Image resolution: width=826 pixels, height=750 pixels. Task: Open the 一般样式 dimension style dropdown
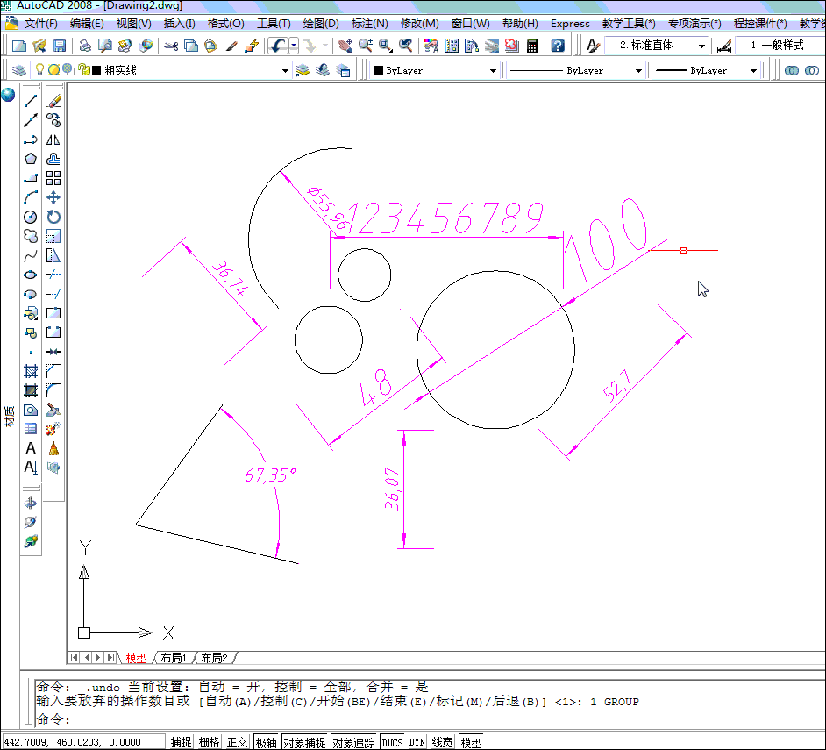[780, 46]
